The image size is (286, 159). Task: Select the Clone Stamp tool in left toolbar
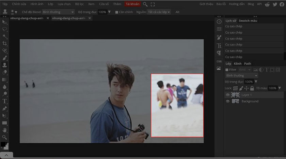[x=4, y=65]
